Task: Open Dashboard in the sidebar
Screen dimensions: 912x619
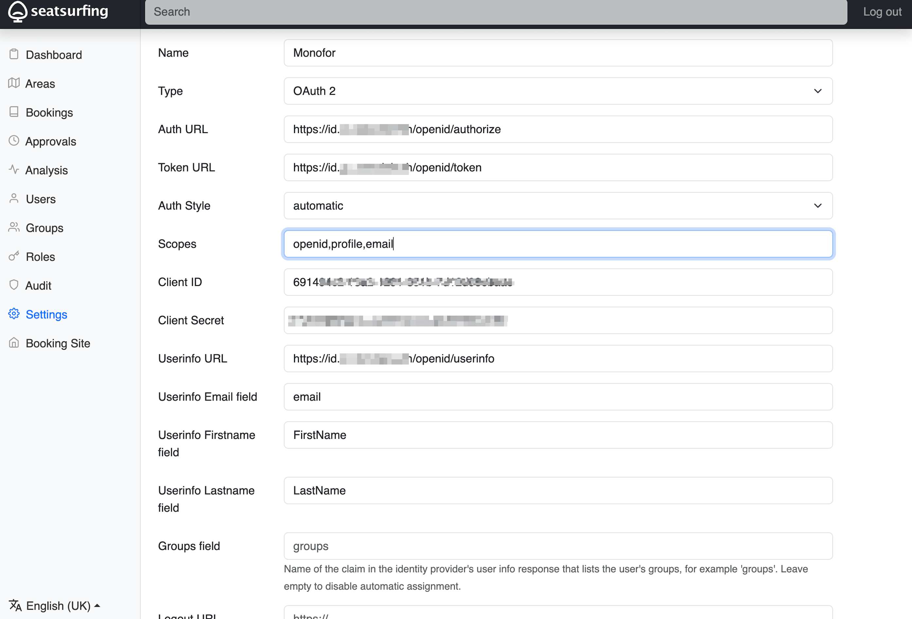Action: coord(54,55)
